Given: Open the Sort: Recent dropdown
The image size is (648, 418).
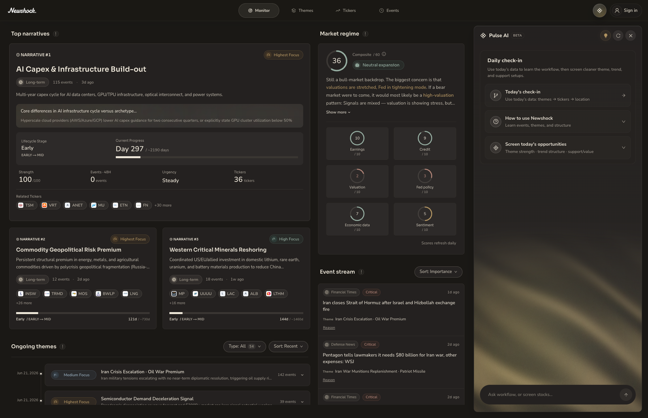Looking at the screenshot, I should coord(288,346).
